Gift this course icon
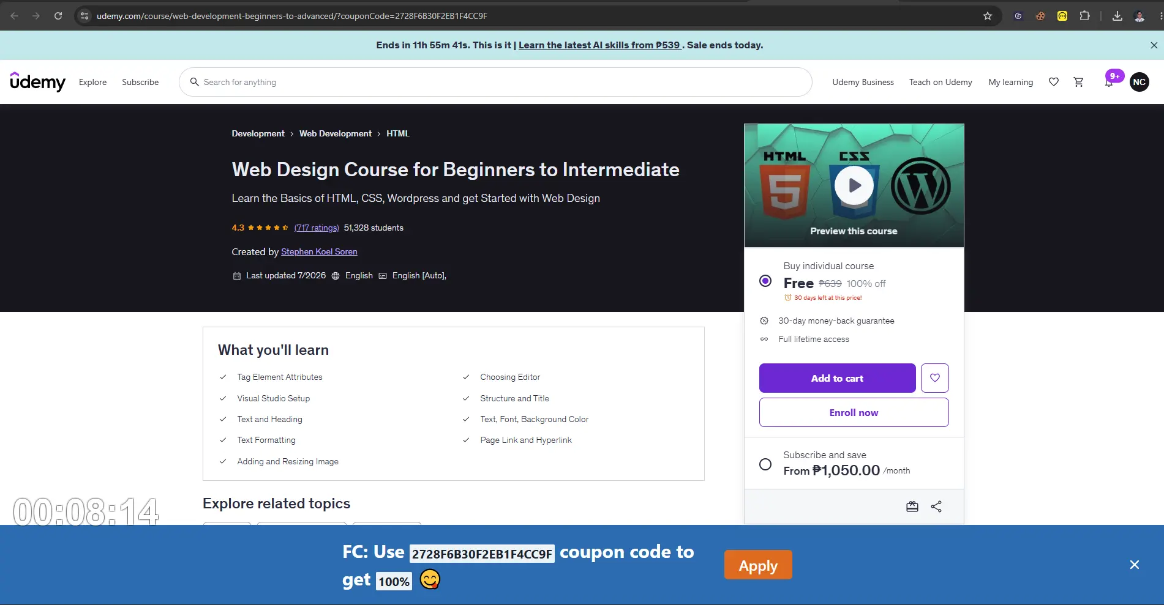 click(912, 507)
